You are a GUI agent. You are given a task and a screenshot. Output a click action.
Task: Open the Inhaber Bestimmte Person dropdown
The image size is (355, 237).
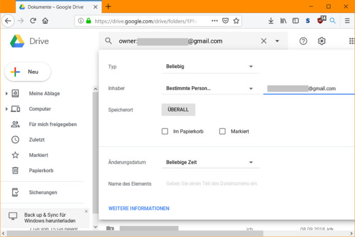211,88
